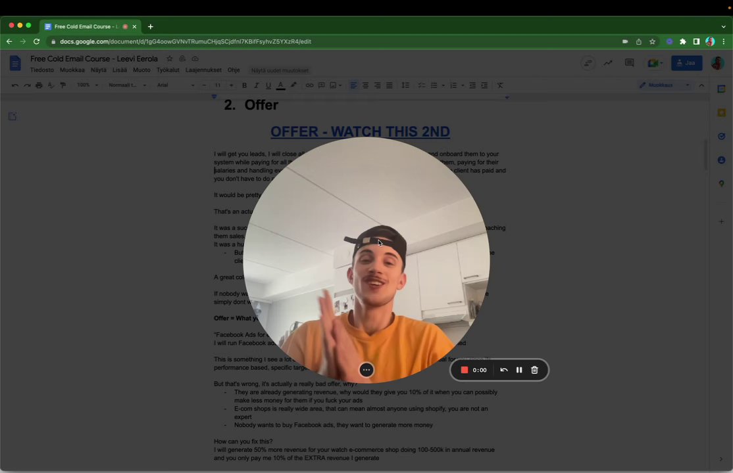Center align the text
Image resolution: width=733 pixels, height=473 pixels.
tap(366, 85)
